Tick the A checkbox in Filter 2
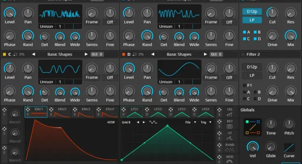 pyautogui.click(x=244, y=92)
